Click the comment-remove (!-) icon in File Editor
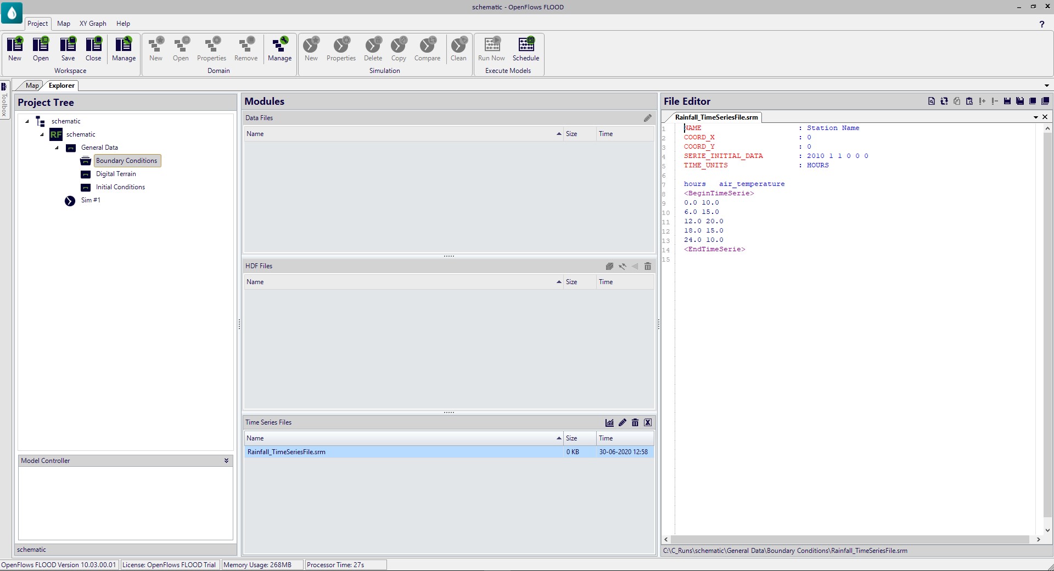Image resolution: width=1054 pixels, height=571 pixels. point(995,101)
